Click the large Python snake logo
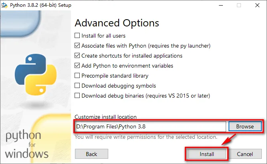This screenshot has width=267, height=164. tap(36, 74)
